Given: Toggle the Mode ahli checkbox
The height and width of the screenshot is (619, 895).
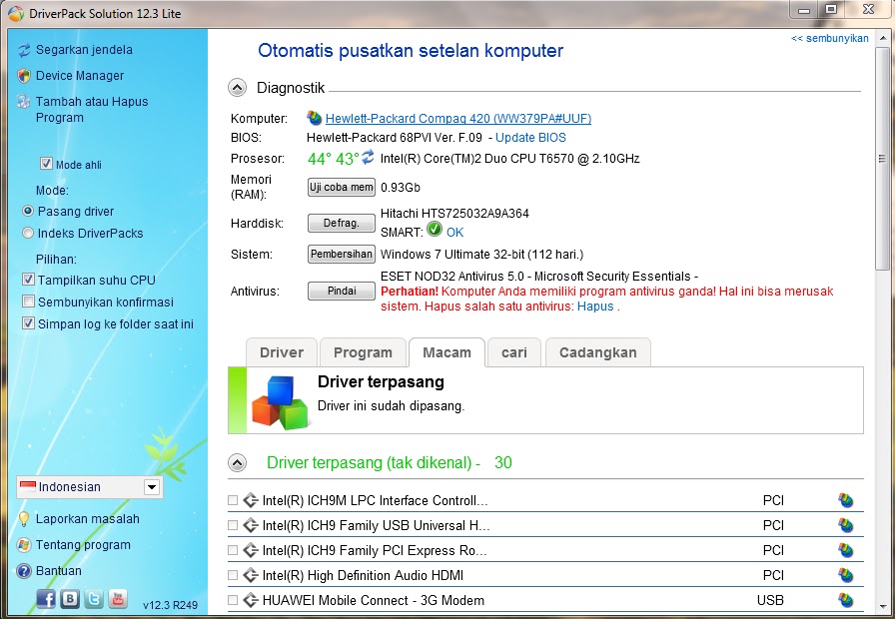Looking at the screenshot, I should [46, 165].
